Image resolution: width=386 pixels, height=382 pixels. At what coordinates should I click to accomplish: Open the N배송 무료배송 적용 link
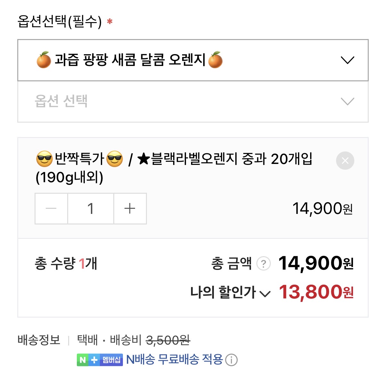coord(174,360)
